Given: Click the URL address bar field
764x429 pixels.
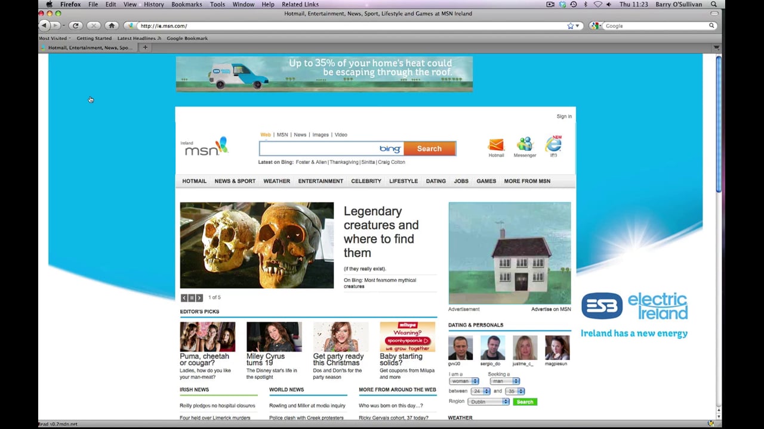Looking at the screenshot, I should point(352,26).
